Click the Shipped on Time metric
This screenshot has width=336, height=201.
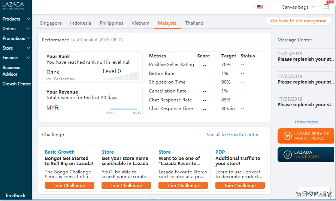point(167,82)
